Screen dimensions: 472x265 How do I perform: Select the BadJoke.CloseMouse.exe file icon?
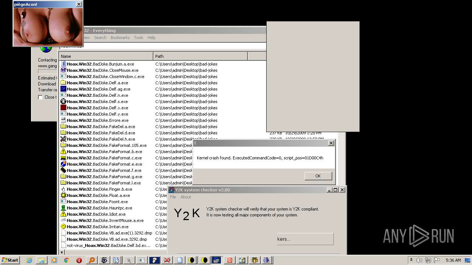pos(63,70)
